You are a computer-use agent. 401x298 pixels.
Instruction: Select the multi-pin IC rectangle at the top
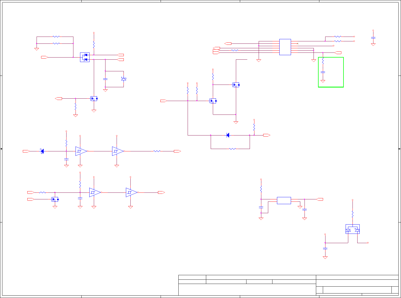point(285,47)
